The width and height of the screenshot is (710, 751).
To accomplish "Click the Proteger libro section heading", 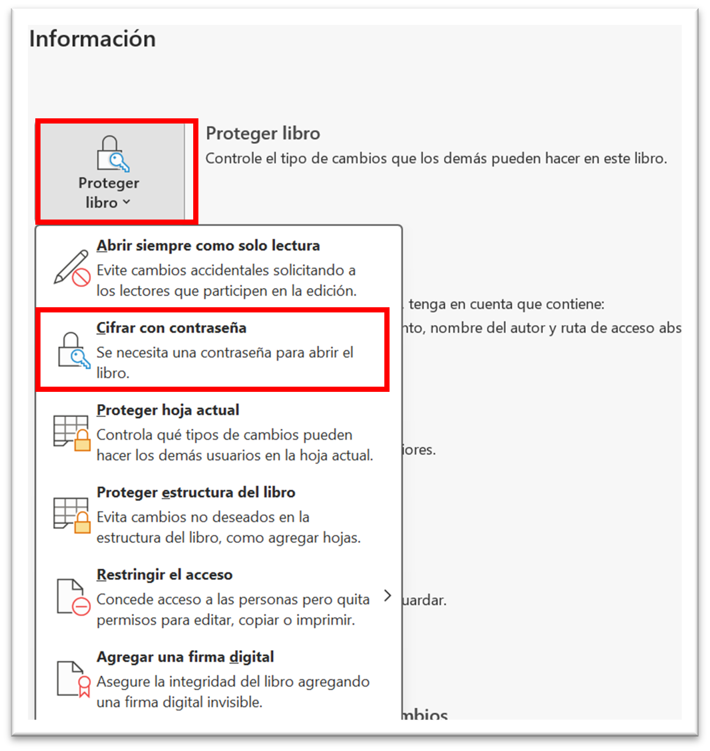I will [x=263, y=133].
